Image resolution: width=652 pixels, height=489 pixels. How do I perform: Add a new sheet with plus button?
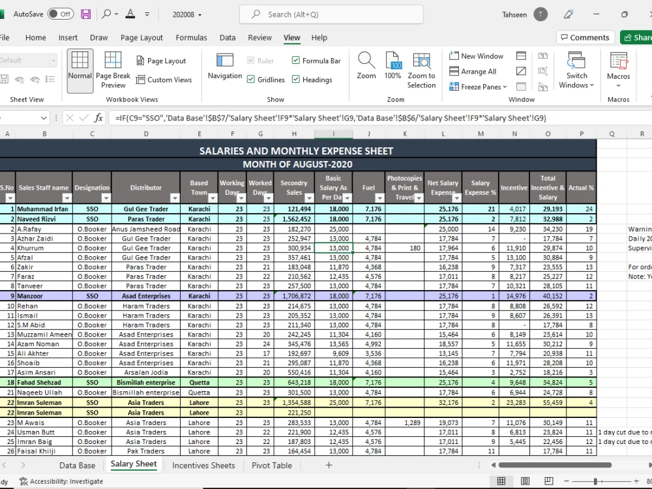click(329, 466)
